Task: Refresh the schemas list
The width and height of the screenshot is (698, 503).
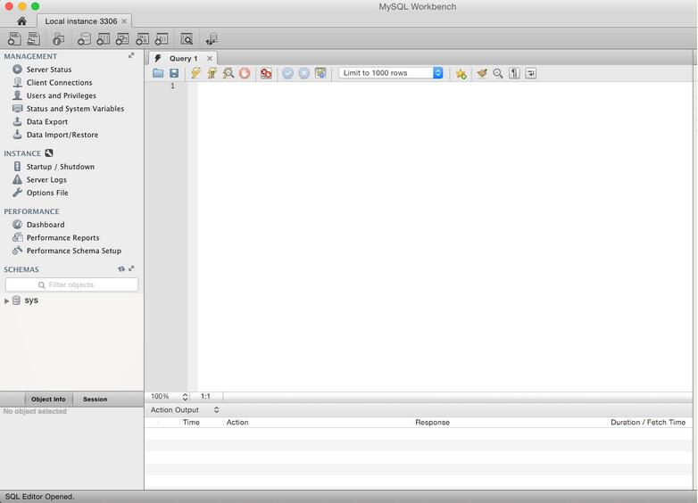Action: pyautogui.click(x=121, y=268)
